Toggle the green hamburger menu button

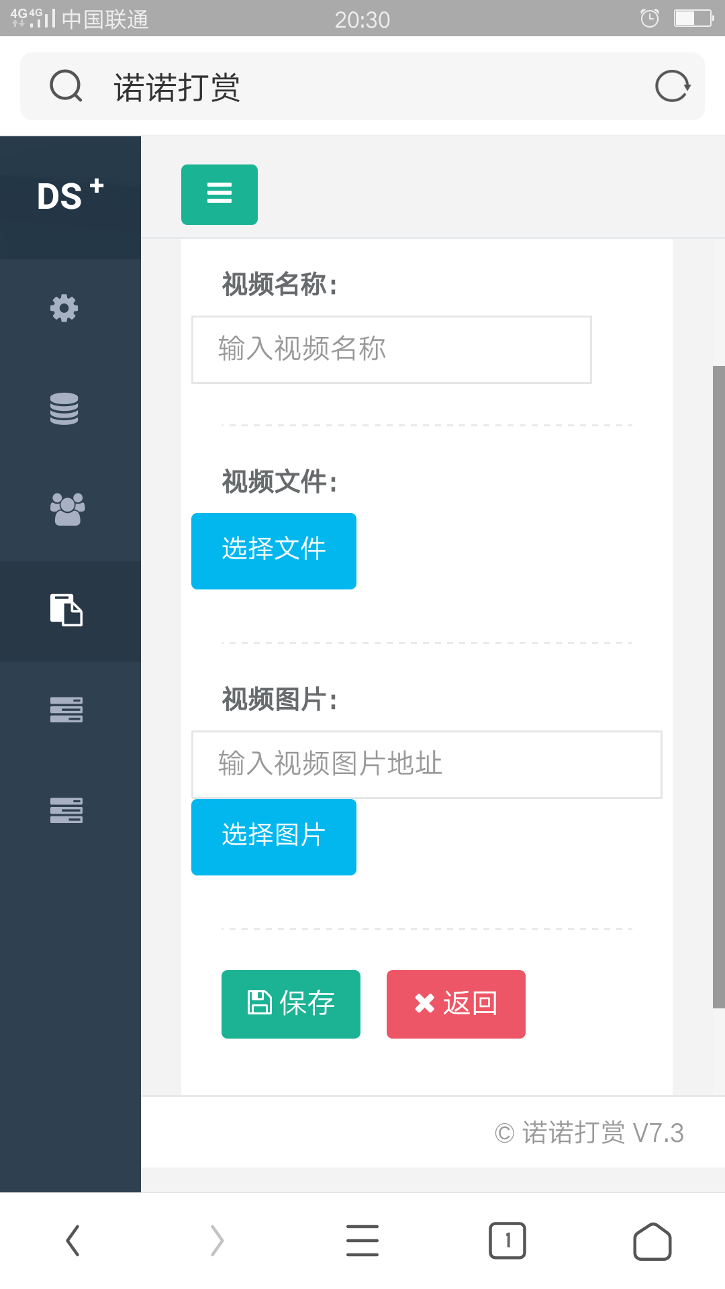coord(220,195)
